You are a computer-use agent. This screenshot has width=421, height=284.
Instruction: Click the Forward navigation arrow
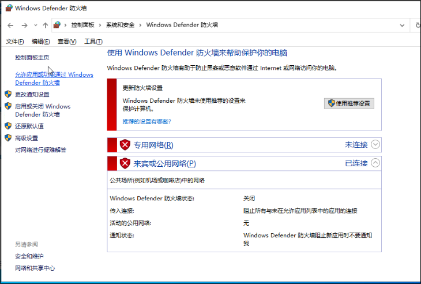click(x=24, y=25)
